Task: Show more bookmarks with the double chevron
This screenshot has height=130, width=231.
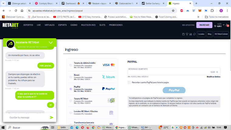Action: (198, 17)
